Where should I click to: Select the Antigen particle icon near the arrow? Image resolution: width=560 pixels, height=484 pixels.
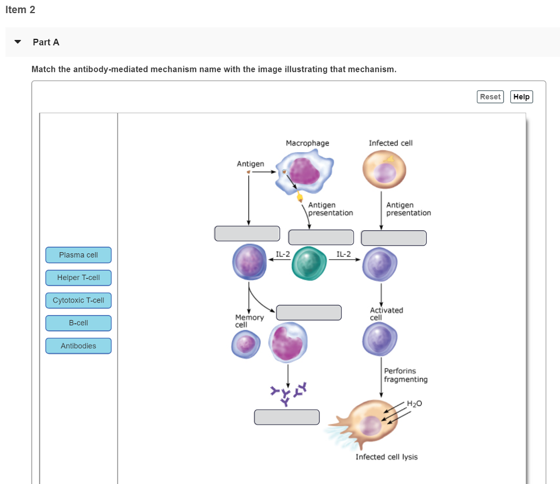point(249,171)
